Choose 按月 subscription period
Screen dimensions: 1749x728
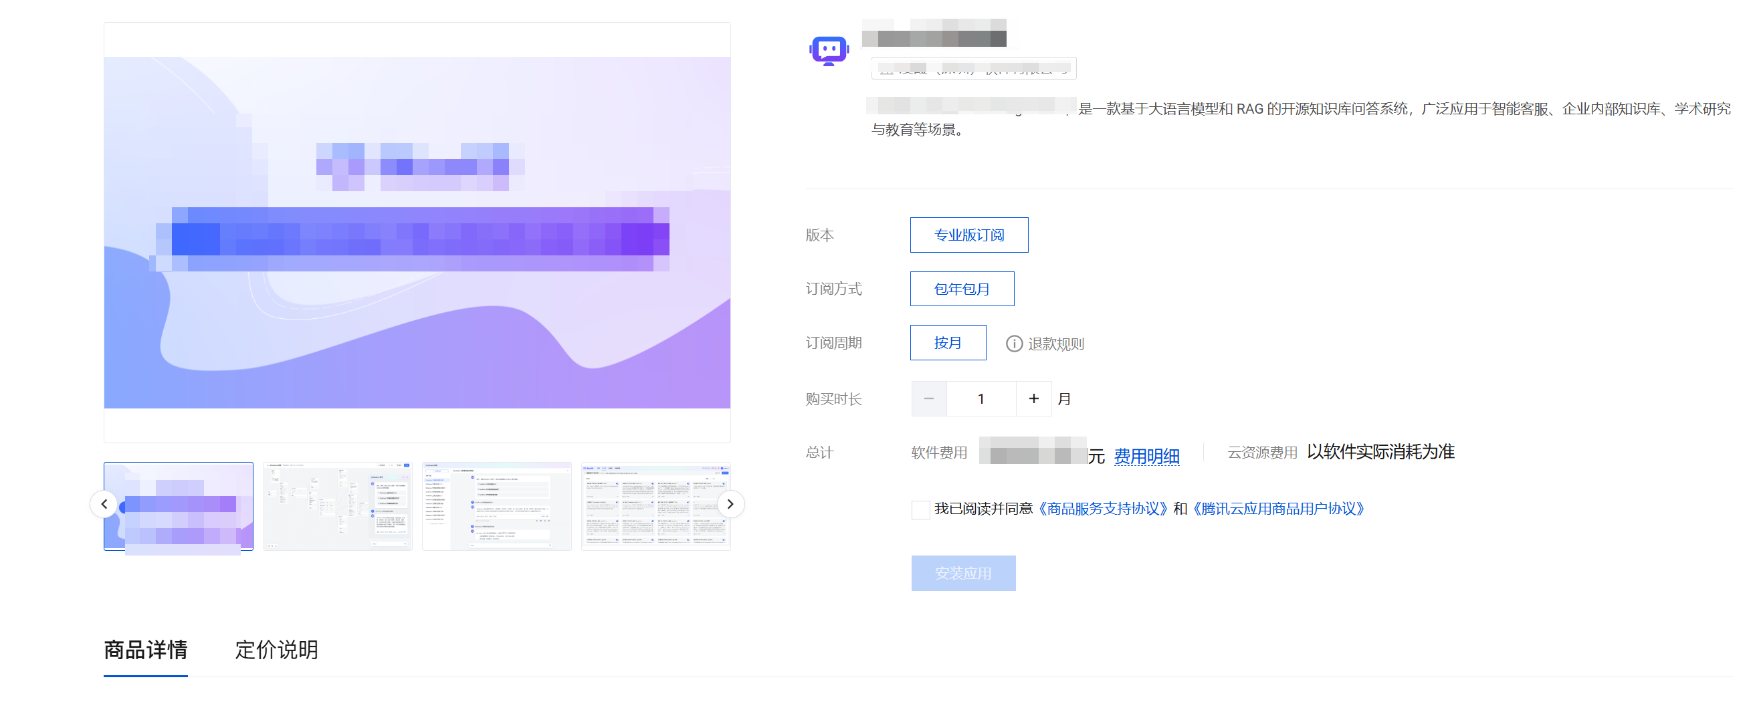click(947, 344)
